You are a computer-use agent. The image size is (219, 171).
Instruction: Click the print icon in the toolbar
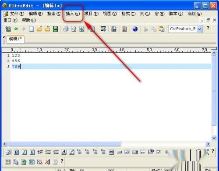coord(66,29)
